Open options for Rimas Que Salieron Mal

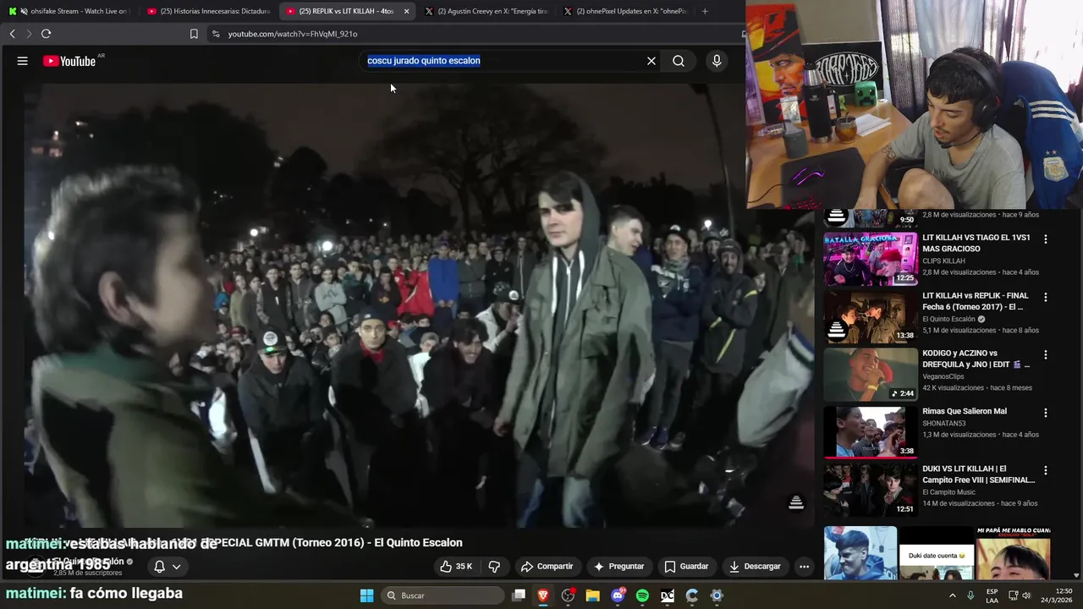click(1046, 413)
